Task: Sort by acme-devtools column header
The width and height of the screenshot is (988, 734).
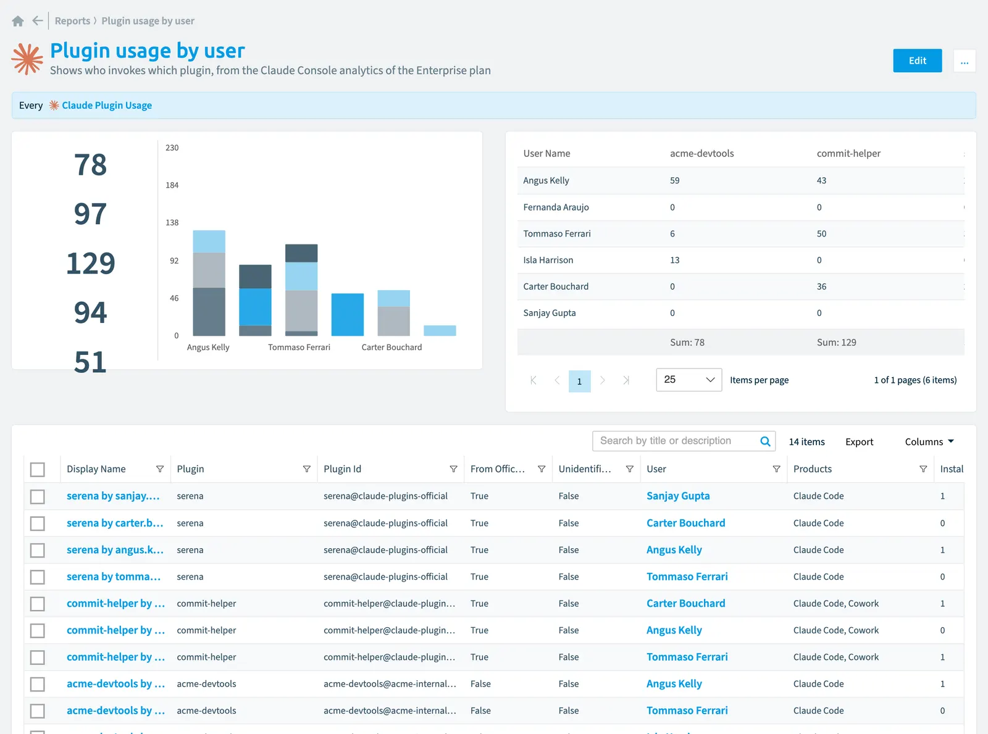Action: click(x=702, y=154)
